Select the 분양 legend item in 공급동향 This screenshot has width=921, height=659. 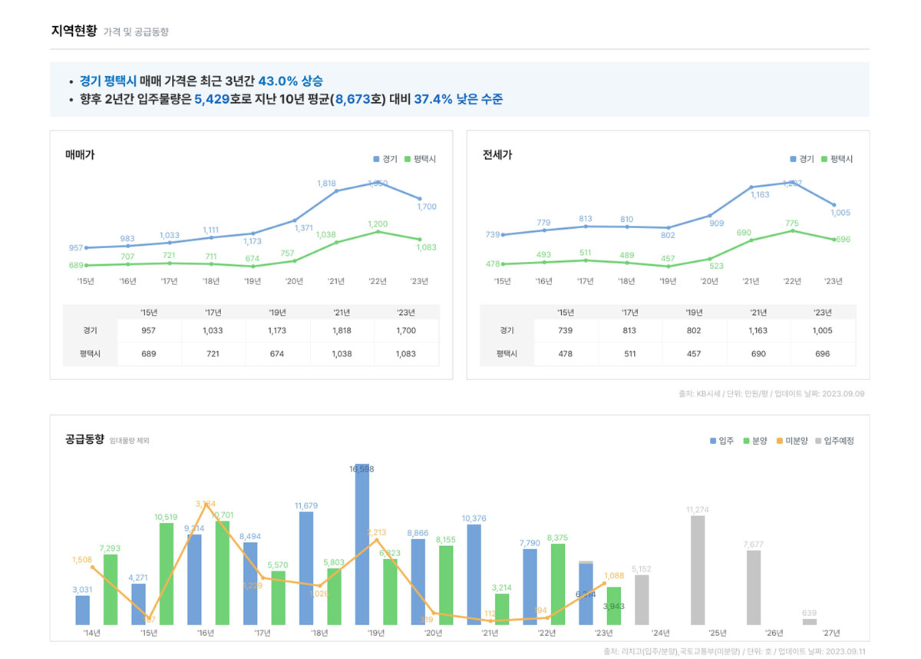(x=754, y=441)
